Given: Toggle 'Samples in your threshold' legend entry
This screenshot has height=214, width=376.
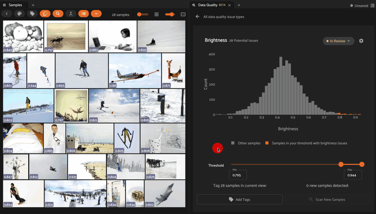Looking at the screenshot, I should point(306,143).
